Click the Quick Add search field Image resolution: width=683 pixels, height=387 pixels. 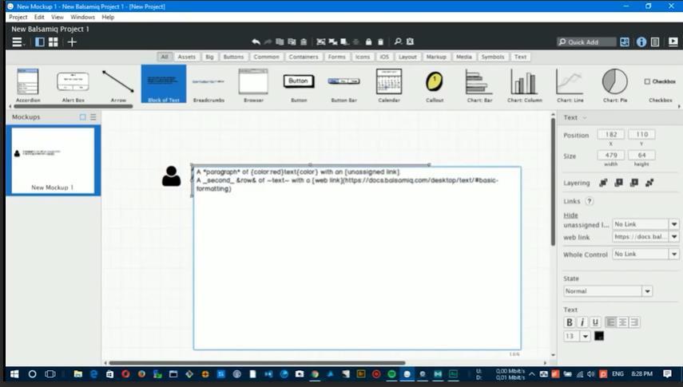tap(586, 41)
